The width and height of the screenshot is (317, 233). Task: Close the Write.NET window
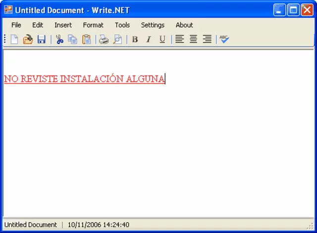click(307, 10)
